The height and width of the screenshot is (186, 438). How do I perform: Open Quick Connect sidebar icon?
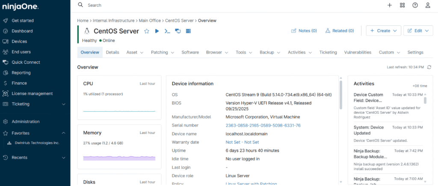(x=5, y=62)
